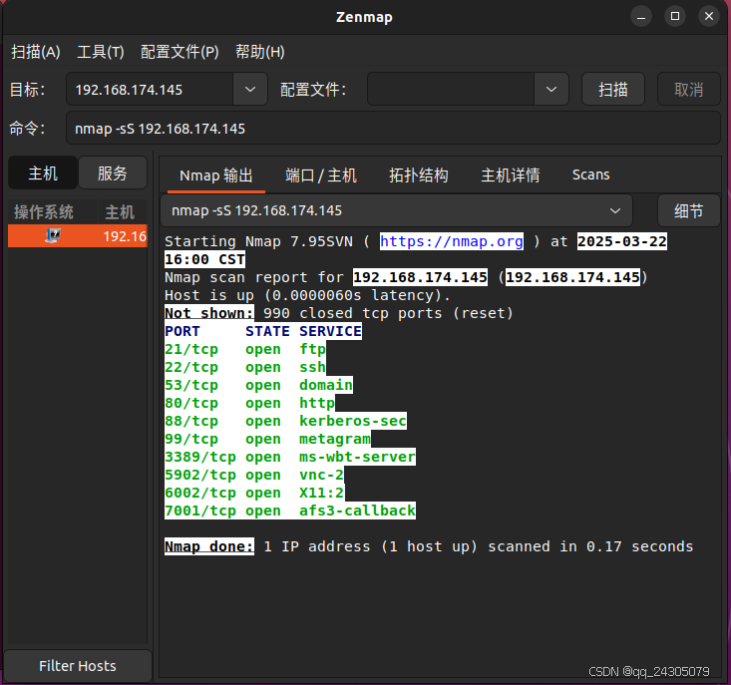Click the 53/tcp open domain line
The width and height of the screenshot is (731, 685).
[x=258, y=385]
